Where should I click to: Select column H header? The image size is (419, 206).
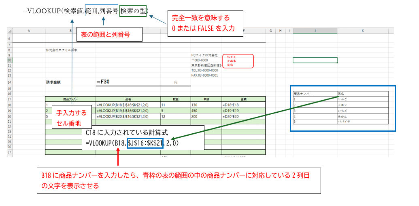click(x=280, y=31)
